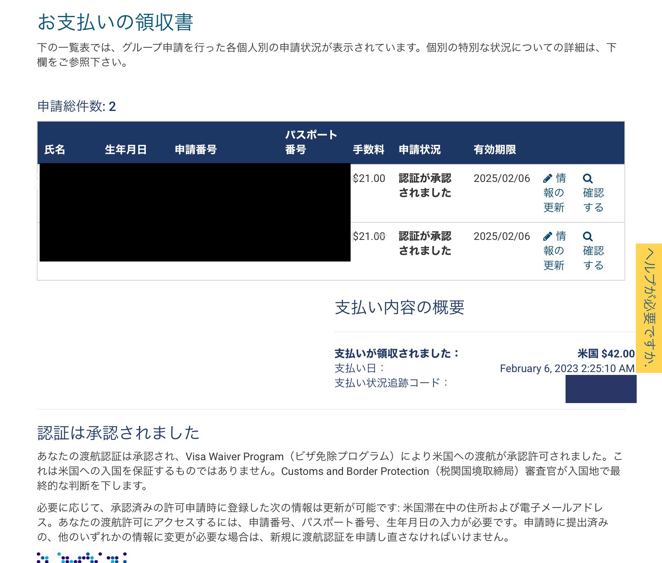The image size is (662, 563).
Task: Click the 支払い日 label
Action: (360, 368)
